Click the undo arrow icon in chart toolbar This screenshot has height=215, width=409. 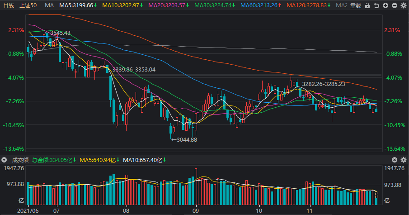[x=376, y=5]
